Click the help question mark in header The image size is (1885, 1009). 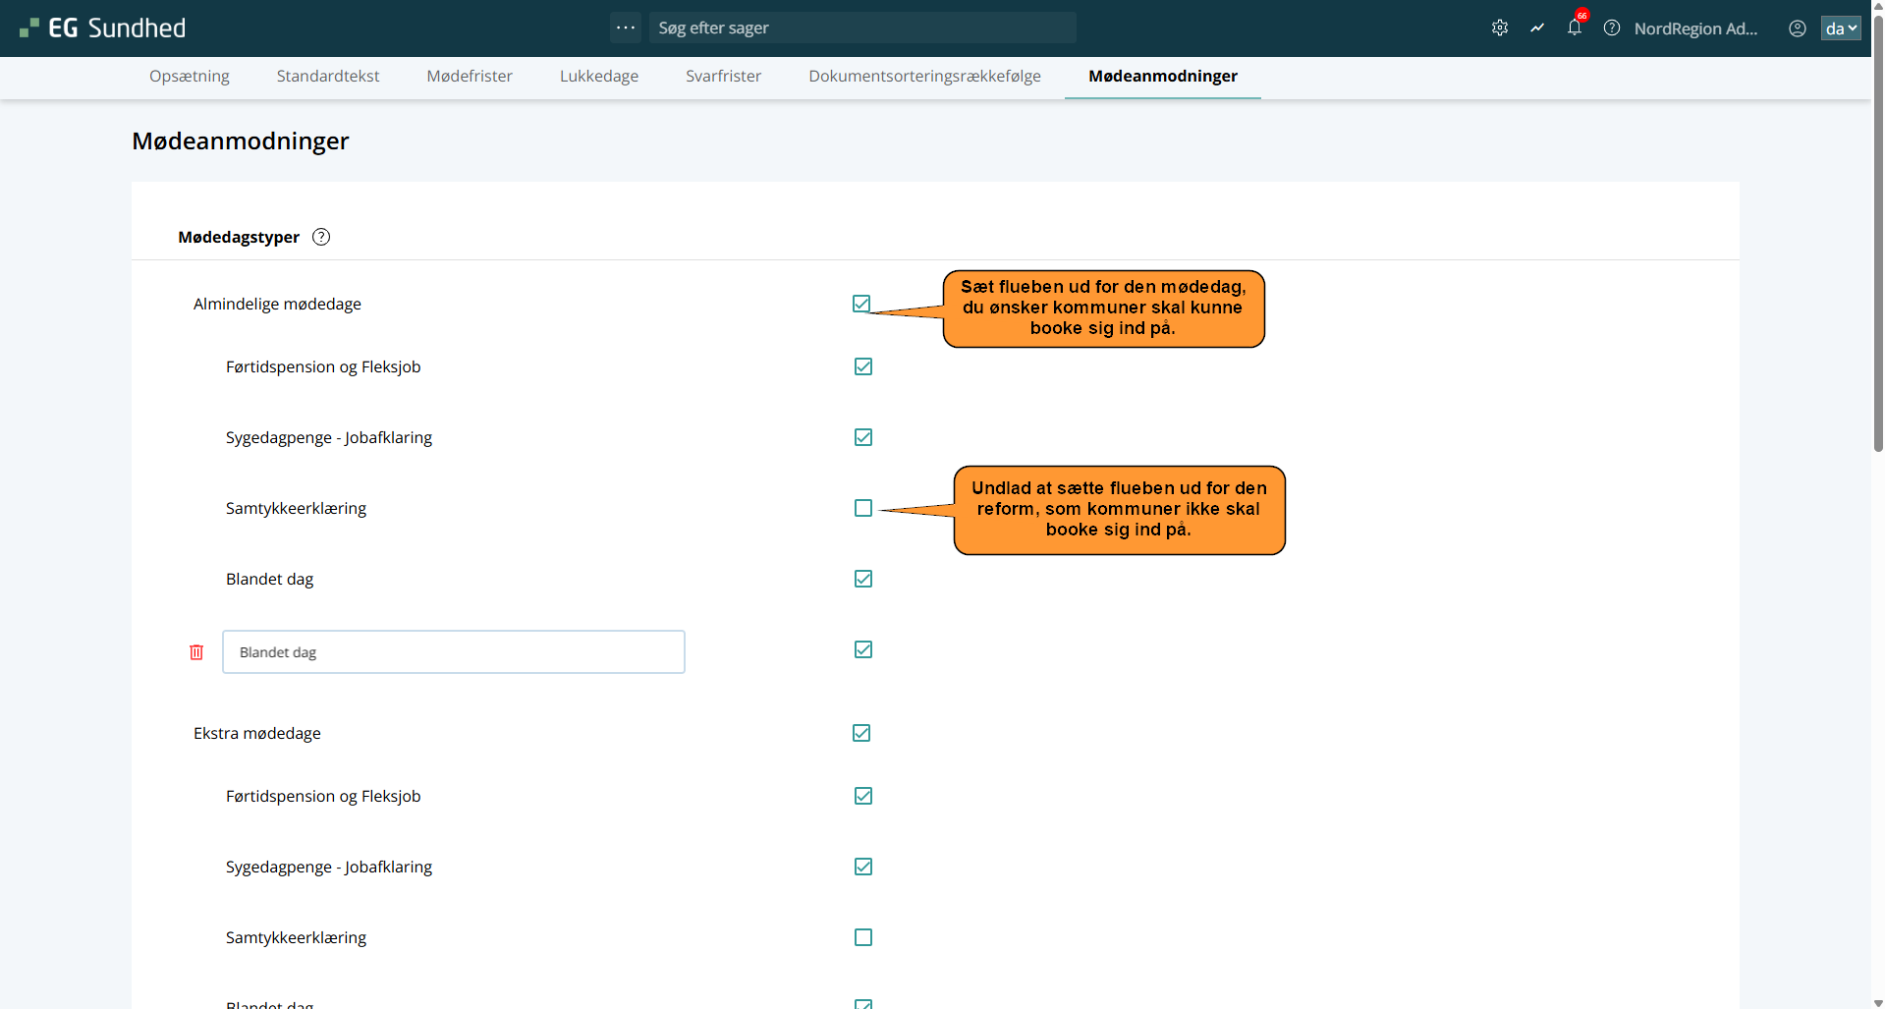pos(1612,28)
